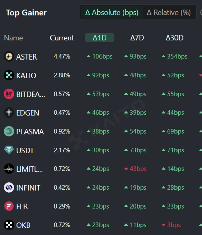Sort by the Δ7D column
The height and width of the screenshot is (235, 202).
(x=137, y=38)
